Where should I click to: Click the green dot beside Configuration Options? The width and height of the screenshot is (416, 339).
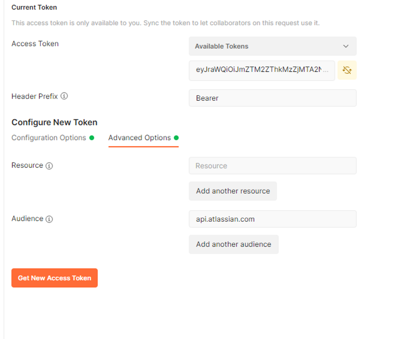pos(92,138)
